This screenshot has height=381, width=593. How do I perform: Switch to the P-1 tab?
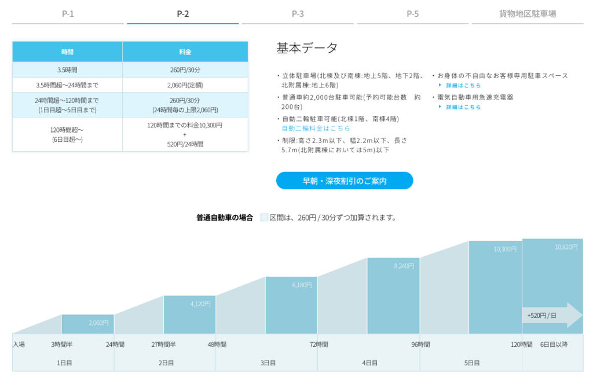(x=69, y=14)
